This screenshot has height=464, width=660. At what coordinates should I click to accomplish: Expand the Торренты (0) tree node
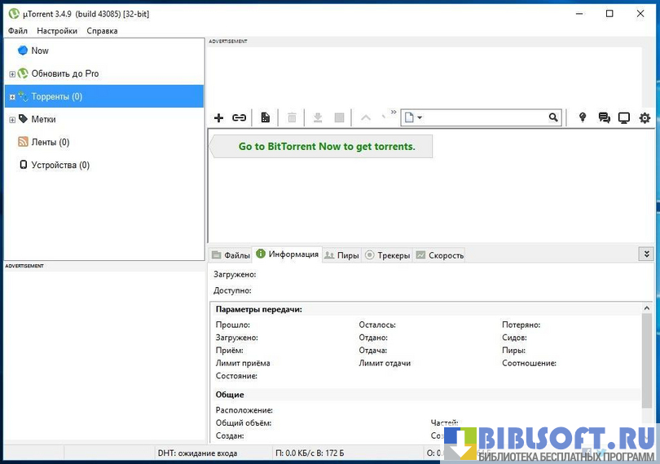[x=12, y=97]
